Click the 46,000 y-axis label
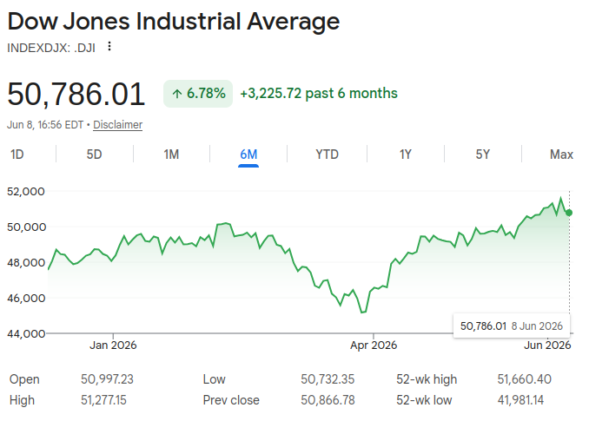The height and width of the screenshot is (421, 589). pos(26,299)
